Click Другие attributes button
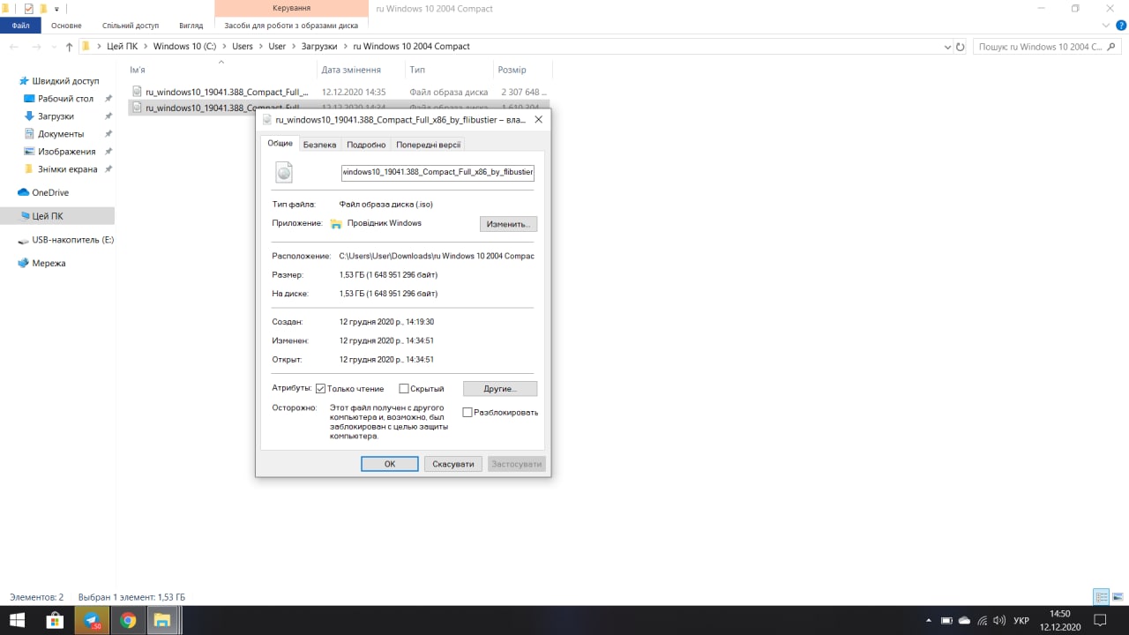1129x635 pixels. pyautogui.click(x=500, y=389)
